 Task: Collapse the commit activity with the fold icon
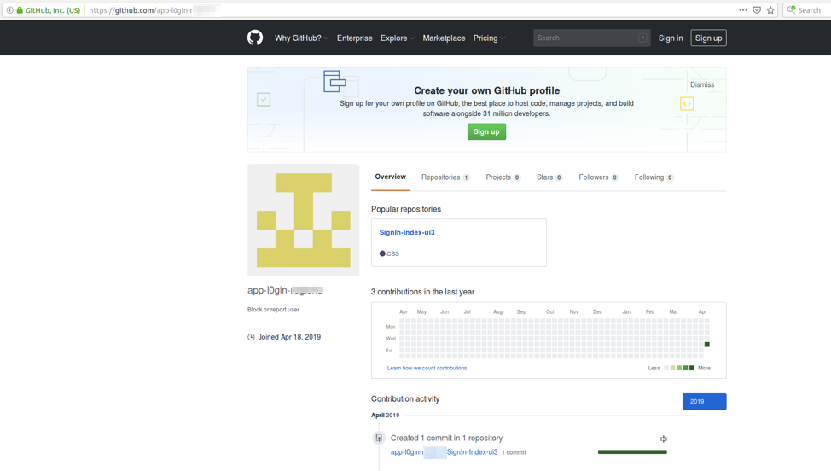664,439
